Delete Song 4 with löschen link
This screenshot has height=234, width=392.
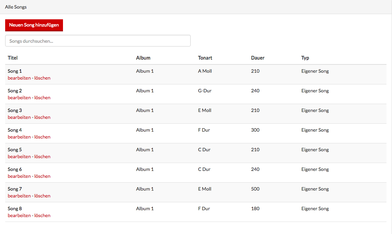click(x=42, y=137)
